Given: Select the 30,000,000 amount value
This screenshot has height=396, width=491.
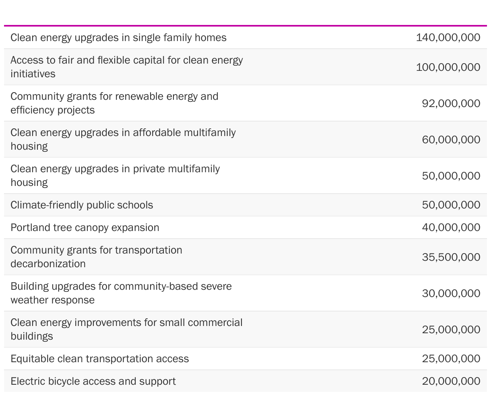Looking at the screenshot, I should [x=451, y=293].
